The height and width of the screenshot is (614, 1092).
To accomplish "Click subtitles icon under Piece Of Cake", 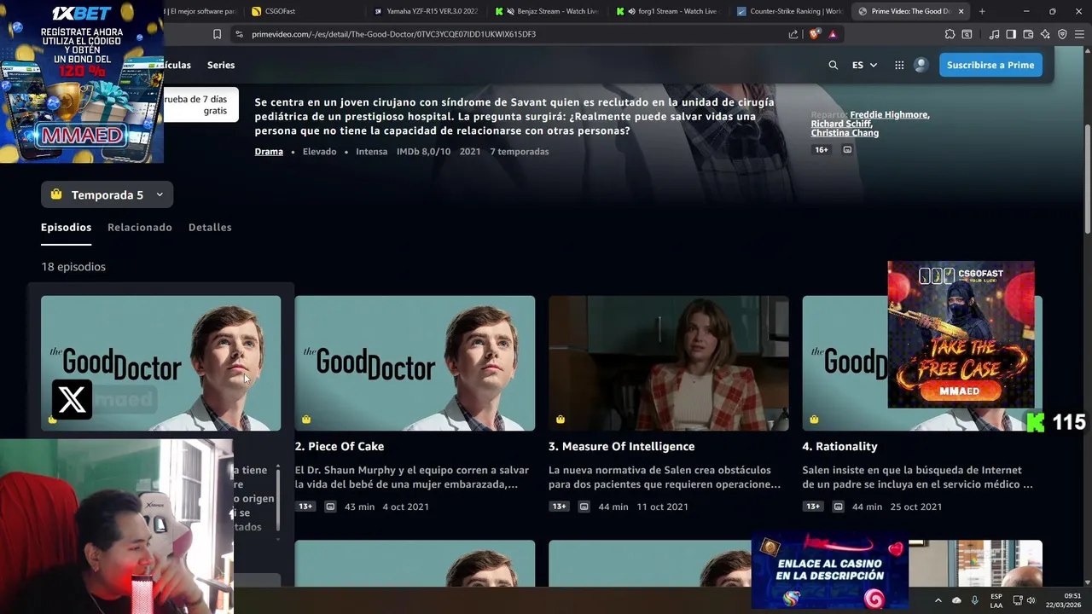I will pyautogui.click(x=330, y=507).
